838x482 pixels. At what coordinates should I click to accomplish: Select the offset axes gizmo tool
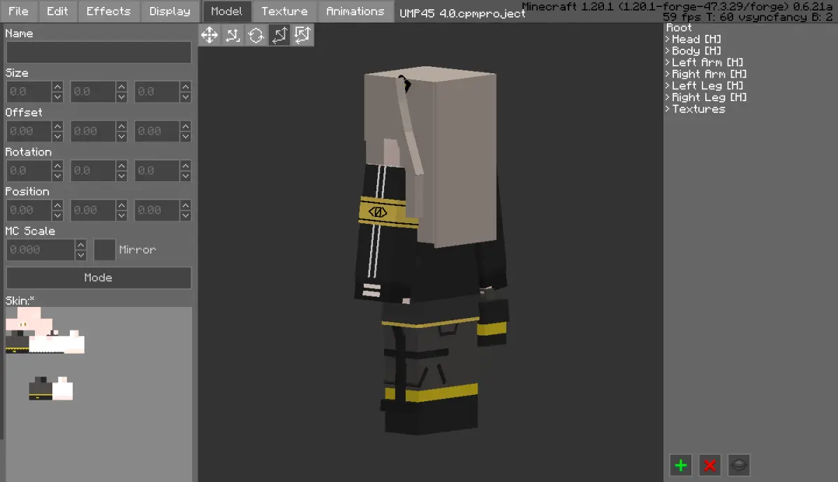pos(233,35)
